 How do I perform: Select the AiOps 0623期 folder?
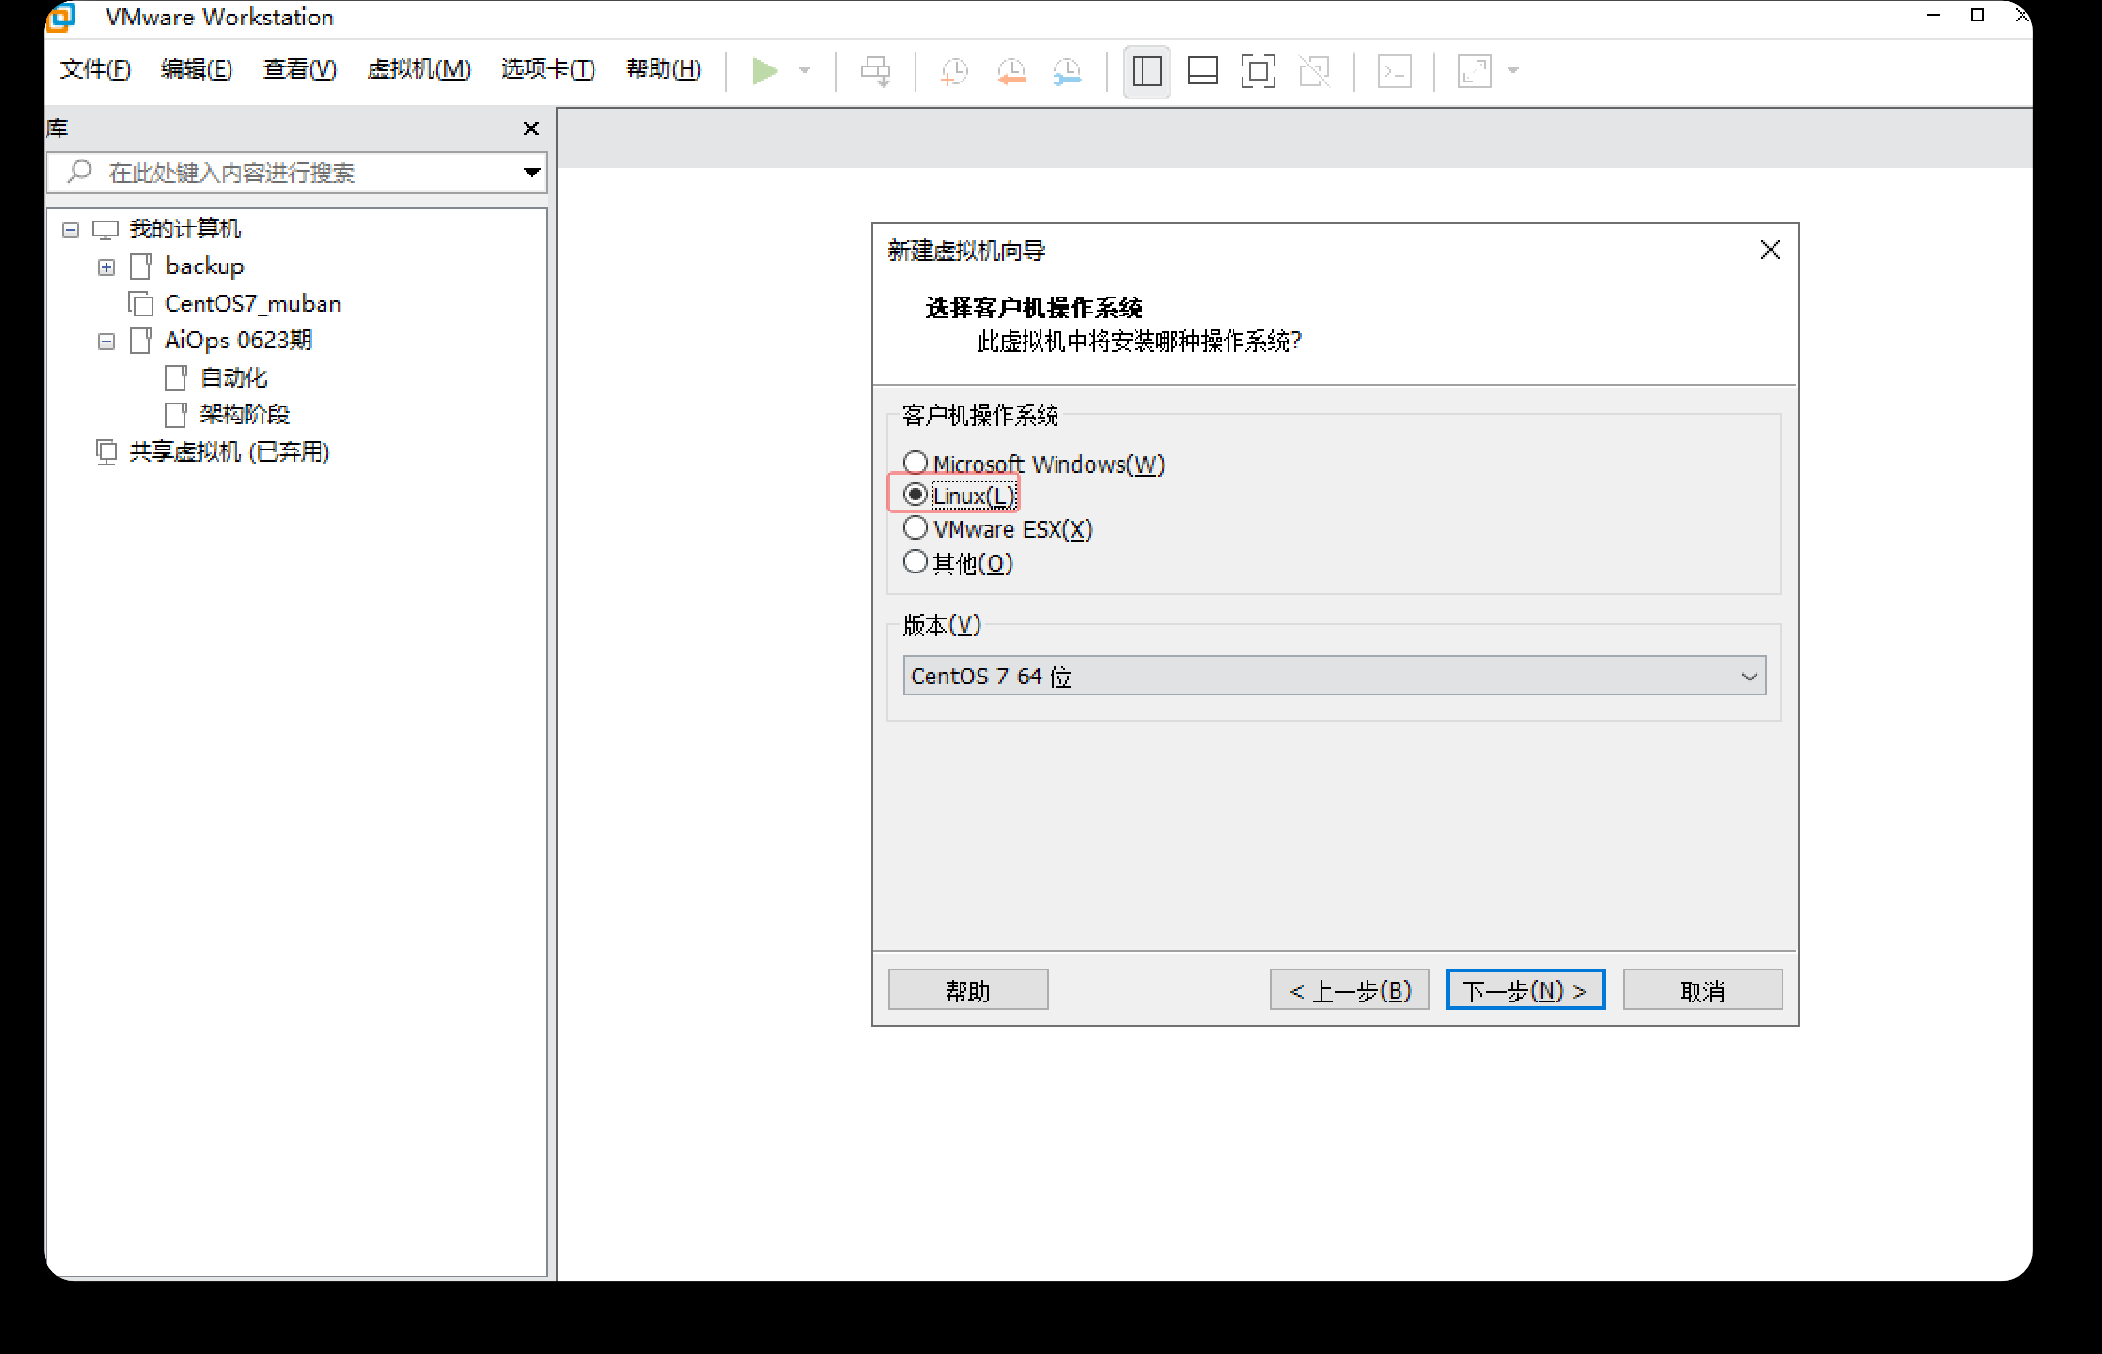tap(238, 340)
